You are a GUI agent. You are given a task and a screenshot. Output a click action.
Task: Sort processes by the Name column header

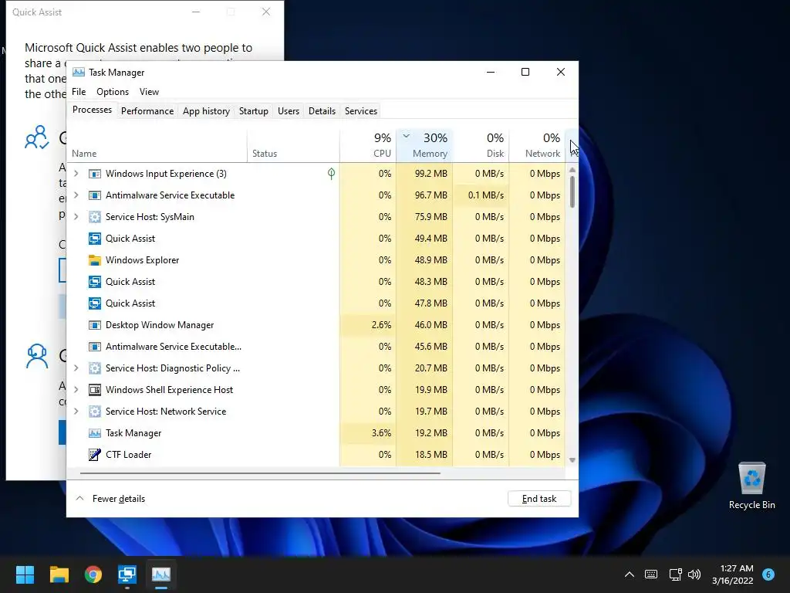(157, 146)
